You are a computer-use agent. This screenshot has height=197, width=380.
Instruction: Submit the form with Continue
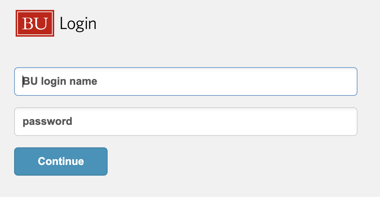[61, 161]
